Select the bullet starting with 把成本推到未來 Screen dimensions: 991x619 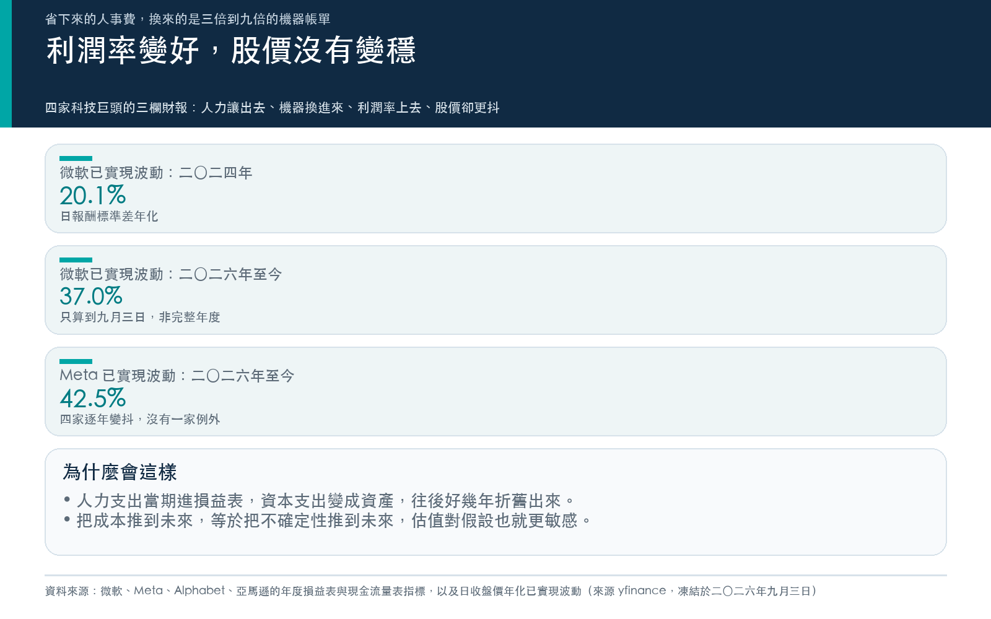[x=328, y=521]
